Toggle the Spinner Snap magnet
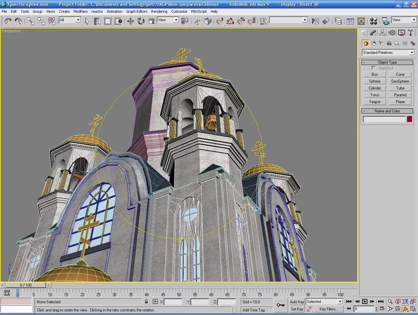418x315 pixels. click(x=251, y=21)
